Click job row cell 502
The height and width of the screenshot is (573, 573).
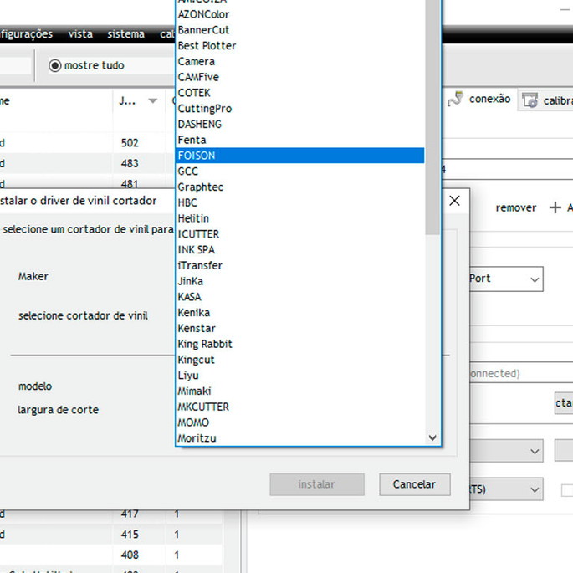130,142
